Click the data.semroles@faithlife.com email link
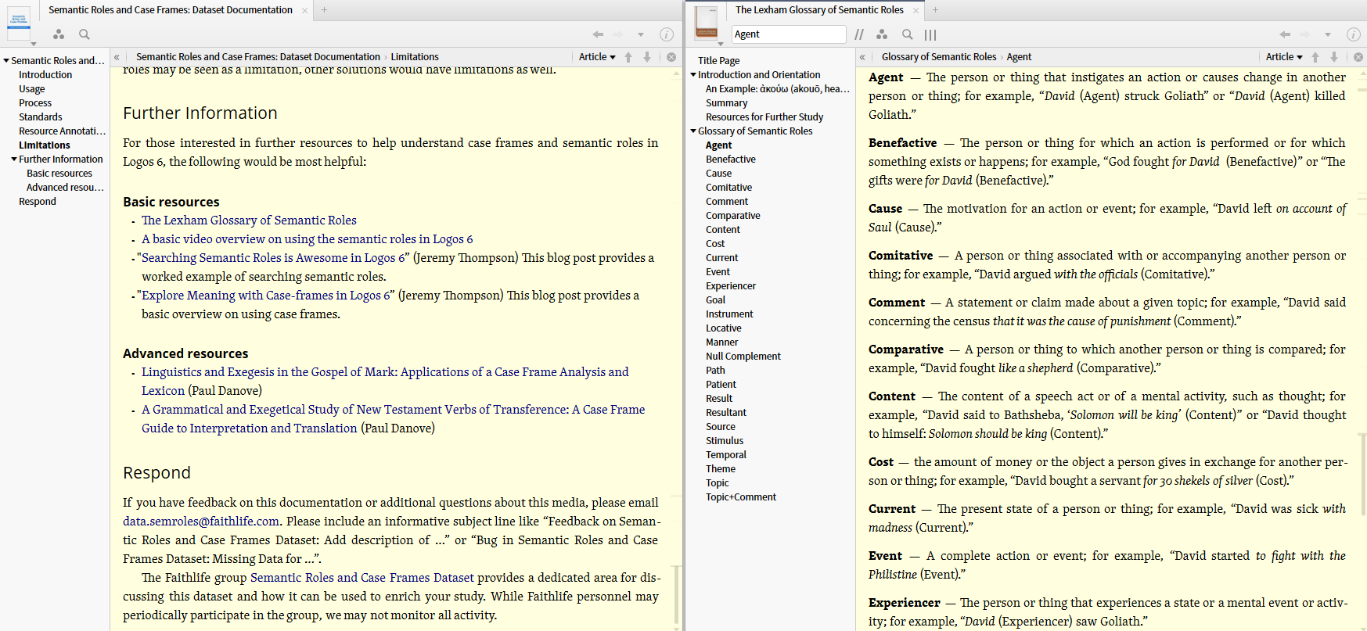The height and width of the screenshot is (631, 1367). point(201,522)
